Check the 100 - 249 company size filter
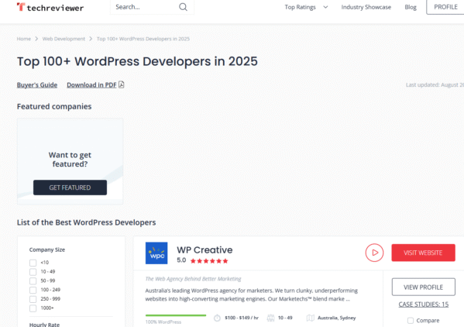 (x=33, y=290)
